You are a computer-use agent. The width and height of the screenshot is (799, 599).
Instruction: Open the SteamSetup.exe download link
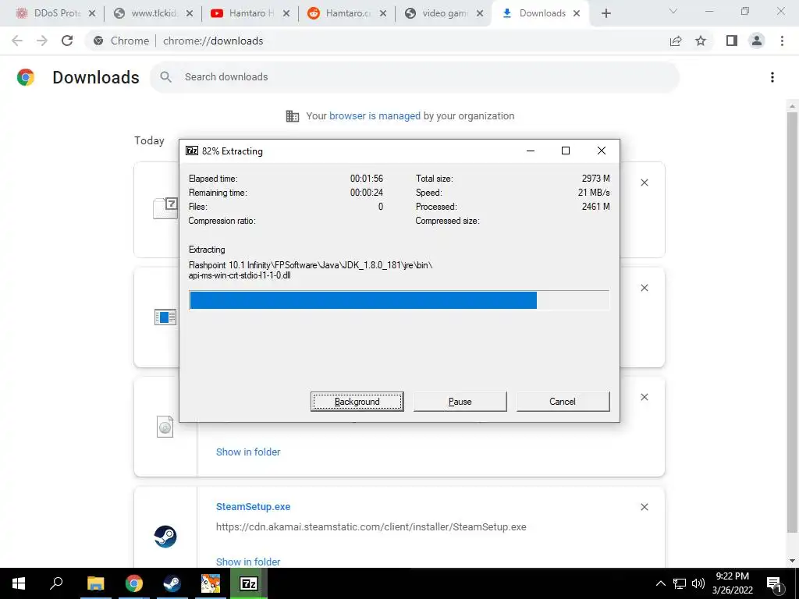pos(254,507)
